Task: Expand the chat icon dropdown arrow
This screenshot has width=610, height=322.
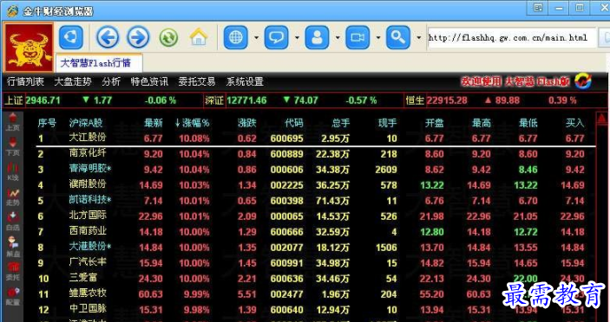Action: [297, 37]
